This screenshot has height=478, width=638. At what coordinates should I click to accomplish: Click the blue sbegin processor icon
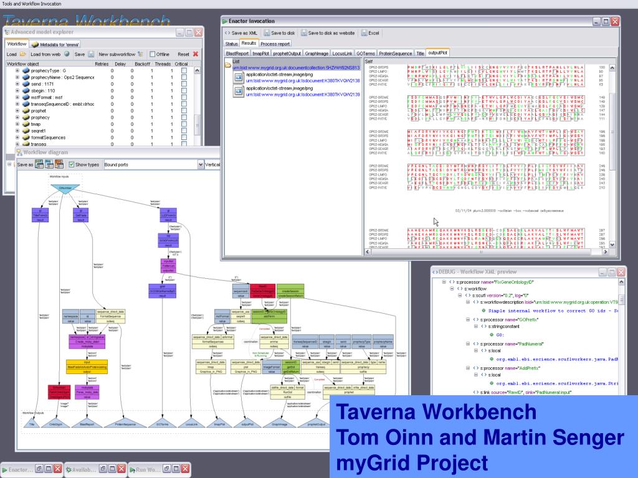pos(26,91)
